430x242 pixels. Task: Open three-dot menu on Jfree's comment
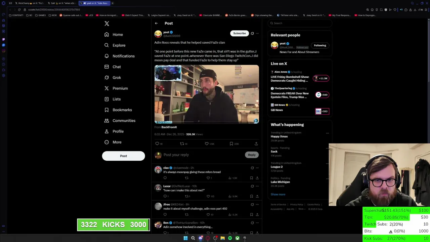point(257,204)
